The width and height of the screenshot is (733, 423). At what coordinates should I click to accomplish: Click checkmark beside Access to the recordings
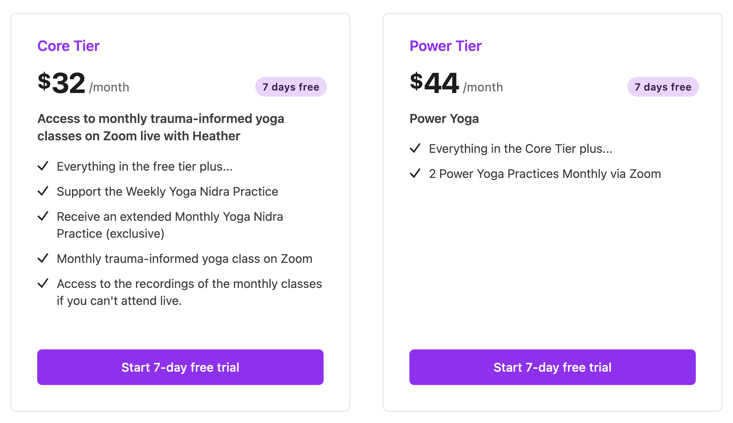43,283
